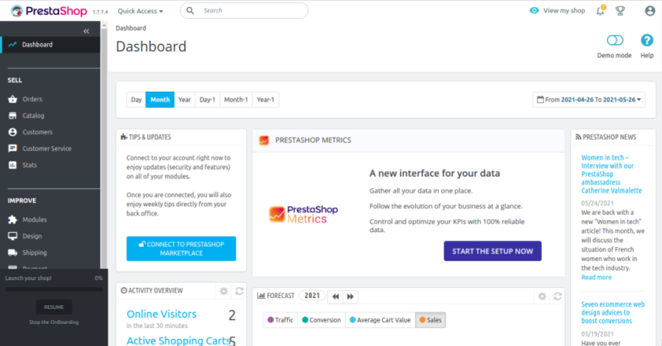Select the Year period tab

tap(184, 100)
